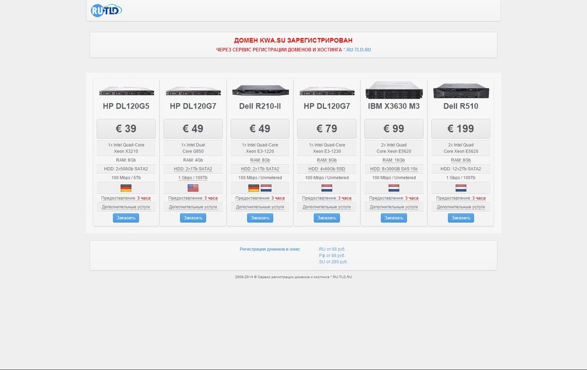The height and width of the screenshot is (370, 587).
Task: Order the HP DL120G5 server with Заказать
Action: click(126, 218)
